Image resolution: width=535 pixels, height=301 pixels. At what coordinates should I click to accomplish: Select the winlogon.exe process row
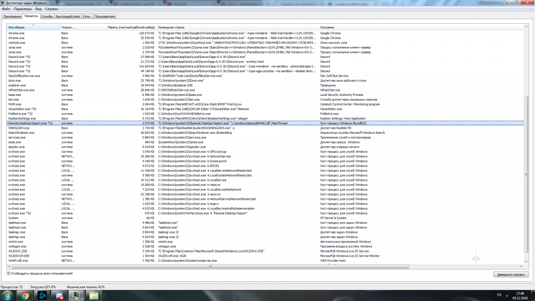coord(265,246)
